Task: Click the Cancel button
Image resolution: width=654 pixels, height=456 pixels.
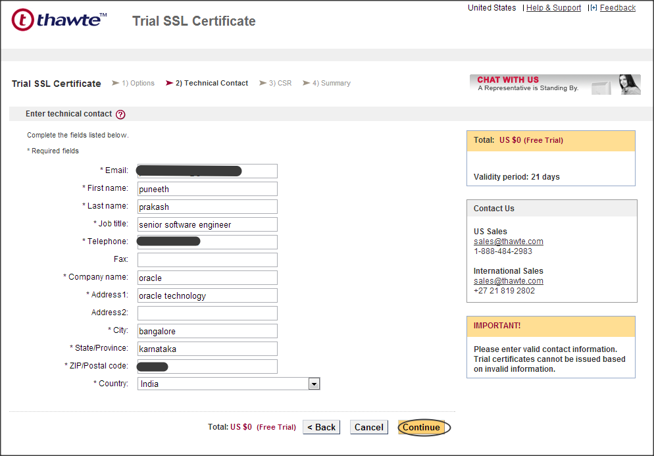Action: (368, 427)
